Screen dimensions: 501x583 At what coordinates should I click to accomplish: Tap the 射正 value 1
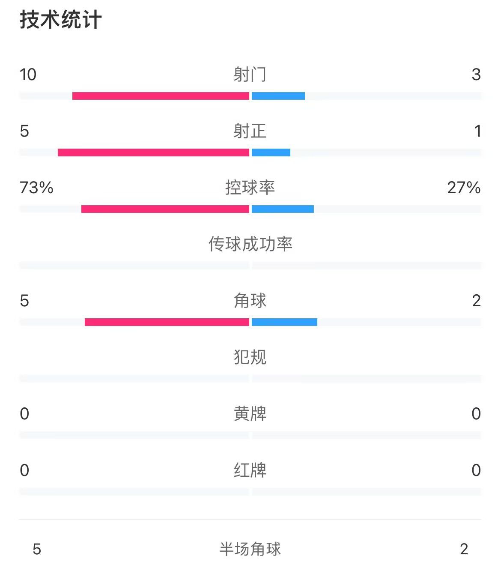477,131
